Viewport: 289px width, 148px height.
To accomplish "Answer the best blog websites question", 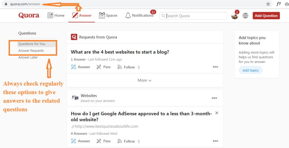I will 80,67.
